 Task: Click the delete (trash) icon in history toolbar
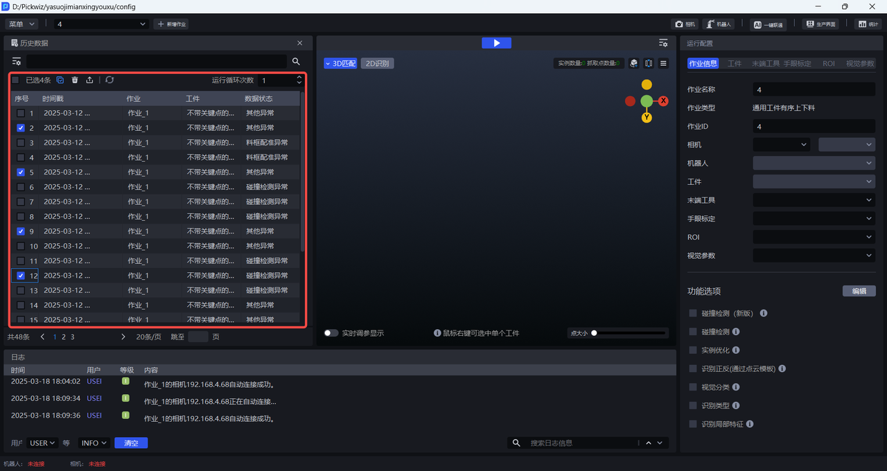pos(75,80)
